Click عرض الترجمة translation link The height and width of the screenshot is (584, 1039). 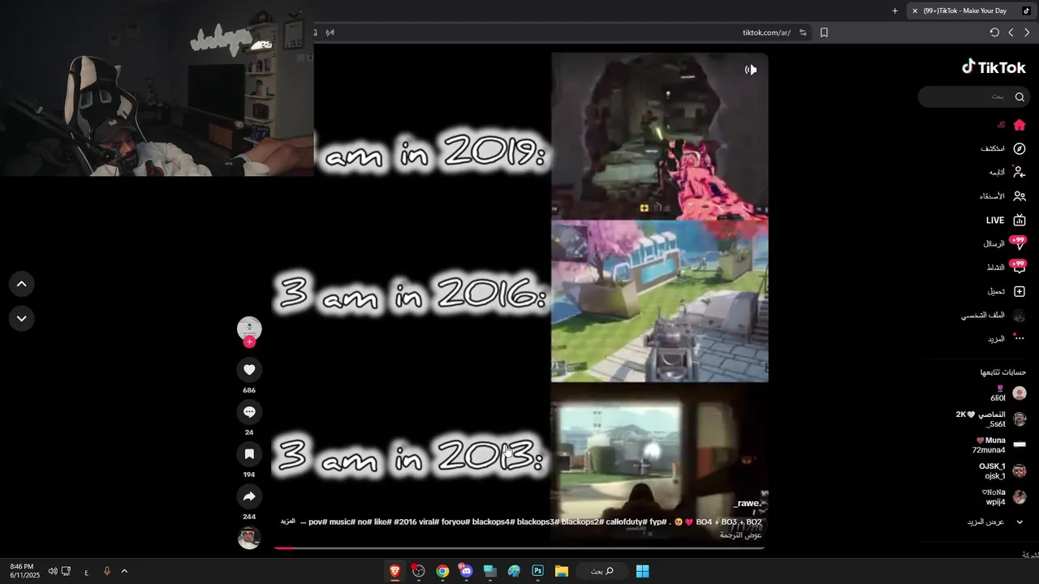[740, 535]
